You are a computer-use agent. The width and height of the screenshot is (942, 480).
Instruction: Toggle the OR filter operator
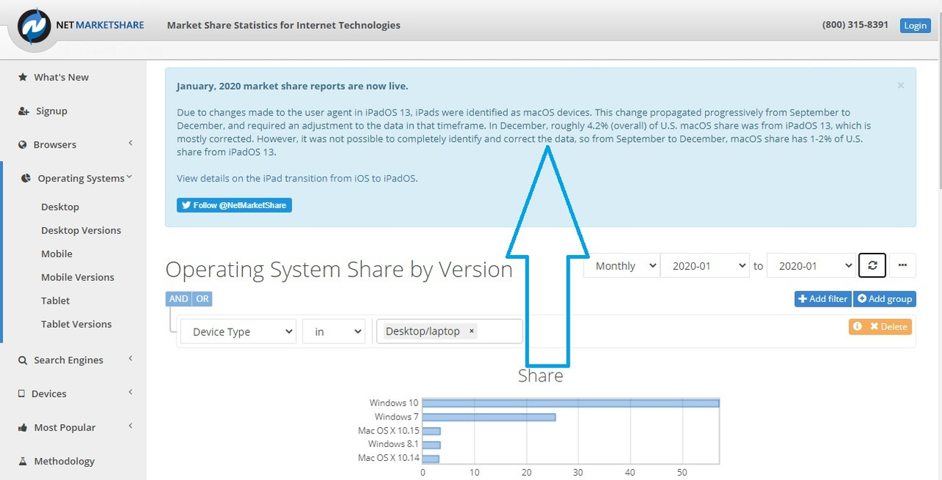pos(202,299)
